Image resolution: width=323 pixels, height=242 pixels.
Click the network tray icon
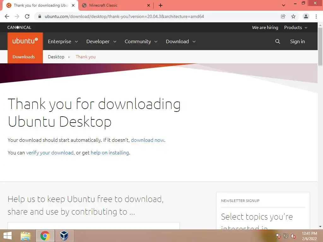click(286, 236)
